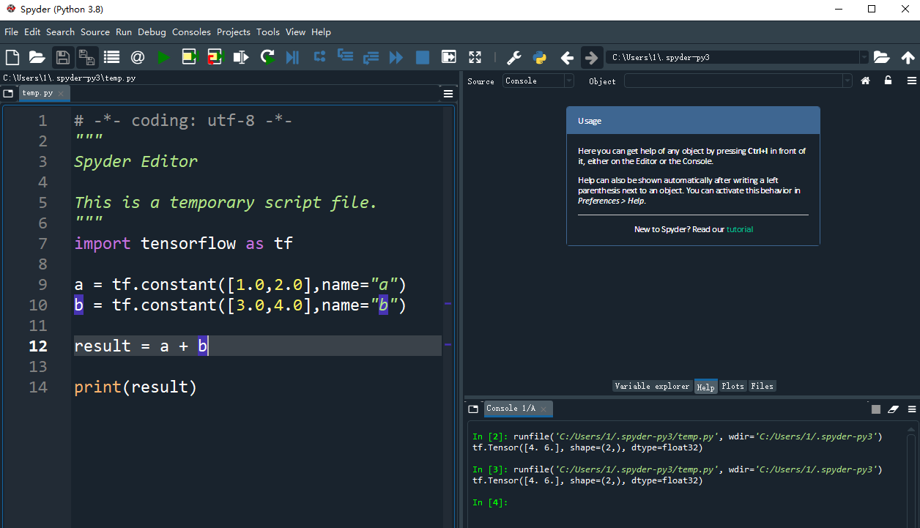Open Source Console combo box
The height and width of the screenshot is (528, 920).
[538, 81]
